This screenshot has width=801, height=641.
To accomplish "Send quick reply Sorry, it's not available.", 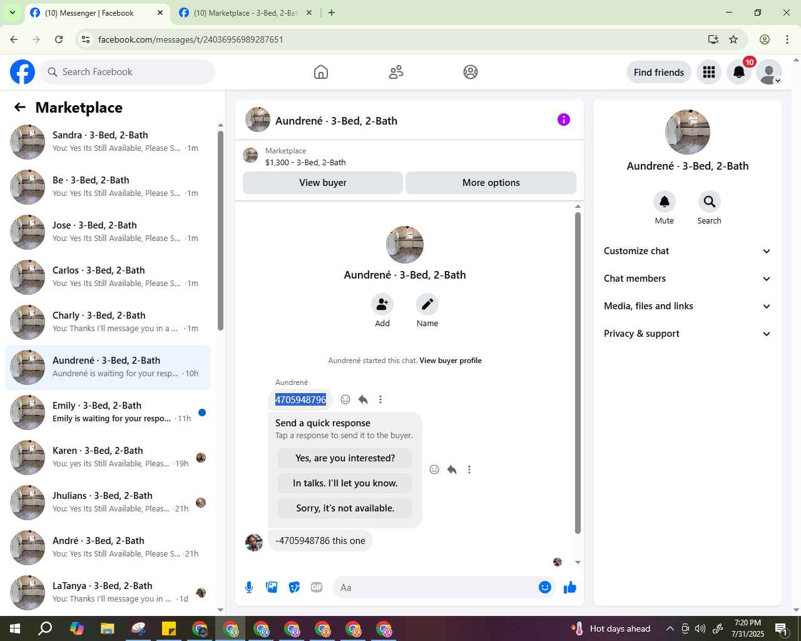I will [345, 508].
